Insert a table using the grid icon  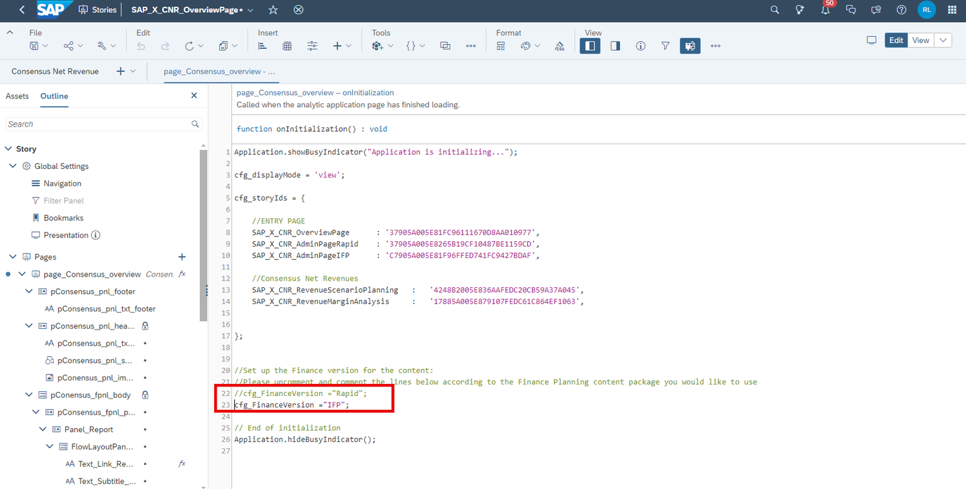(287, 46)
